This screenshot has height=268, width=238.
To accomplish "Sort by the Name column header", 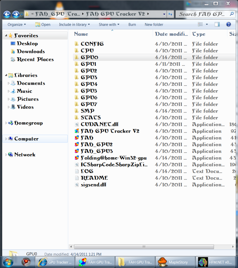I will 81,34.
